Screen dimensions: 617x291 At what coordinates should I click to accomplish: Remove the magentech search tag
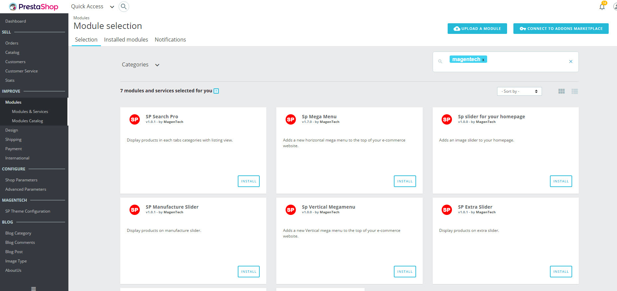point(483,60)
